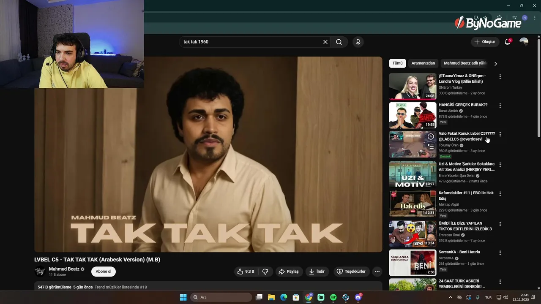This screenshot has width=541, height=304.
Task: Open options menu for Kafamdakiler #11 video
Action: click(x=500, y=194)
